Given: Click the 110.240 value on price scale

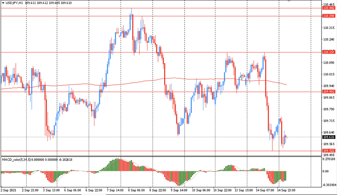Looking at the screenshot, I should 329,39.
